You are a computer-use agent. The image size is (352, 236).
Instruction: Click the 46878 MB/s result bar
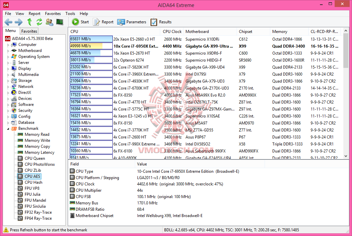coord(91,53)
